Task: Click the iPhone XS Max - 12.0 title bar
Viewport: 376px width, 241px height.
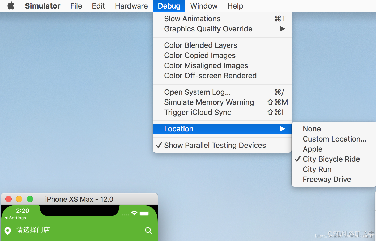Action: click(79, 199)
